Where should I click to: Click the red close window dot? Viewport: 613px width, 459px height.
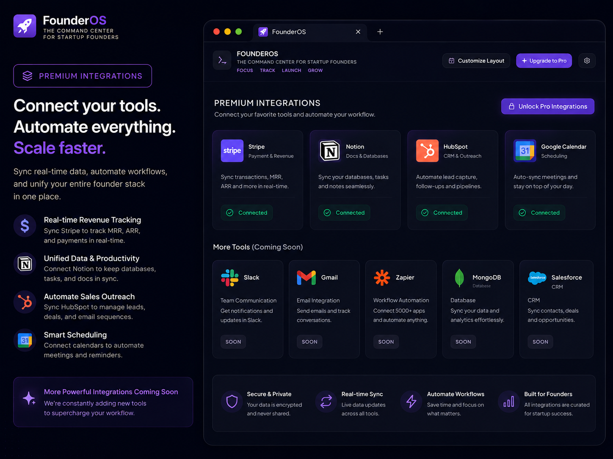pos(216,32)
